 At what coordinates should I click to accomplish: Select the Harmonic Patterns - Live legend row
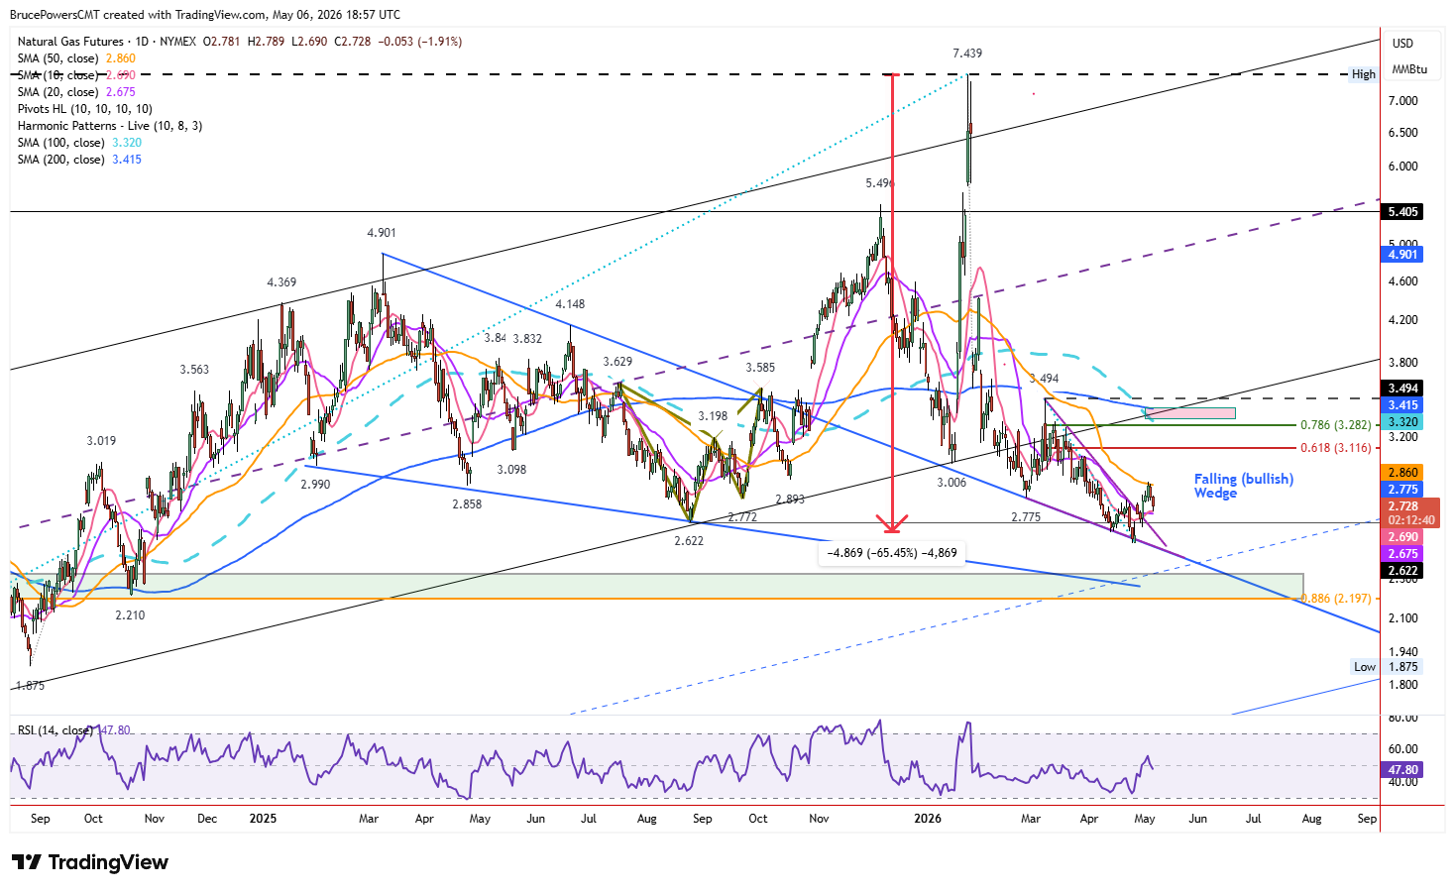(110, 126)
